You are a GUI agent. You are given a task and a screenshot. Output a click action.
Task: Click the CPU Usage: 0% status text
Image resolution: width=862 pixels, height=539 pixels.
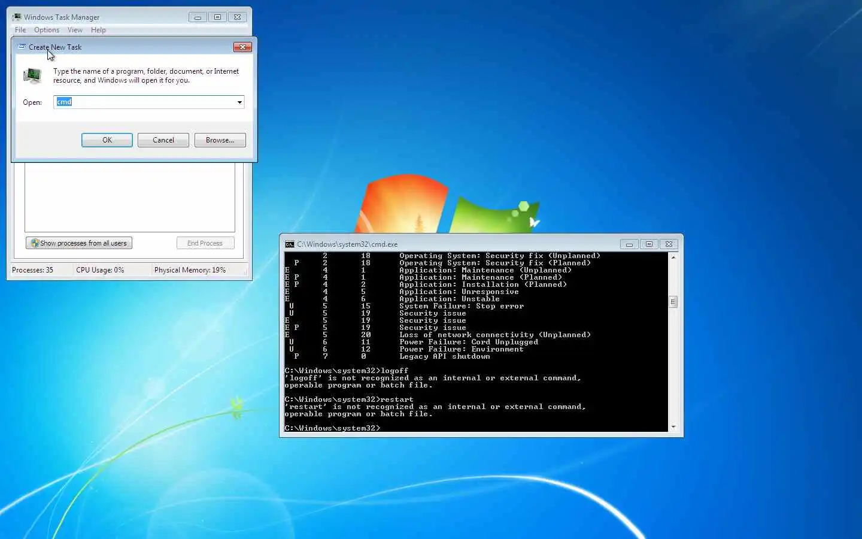click(x=100, y=270)
